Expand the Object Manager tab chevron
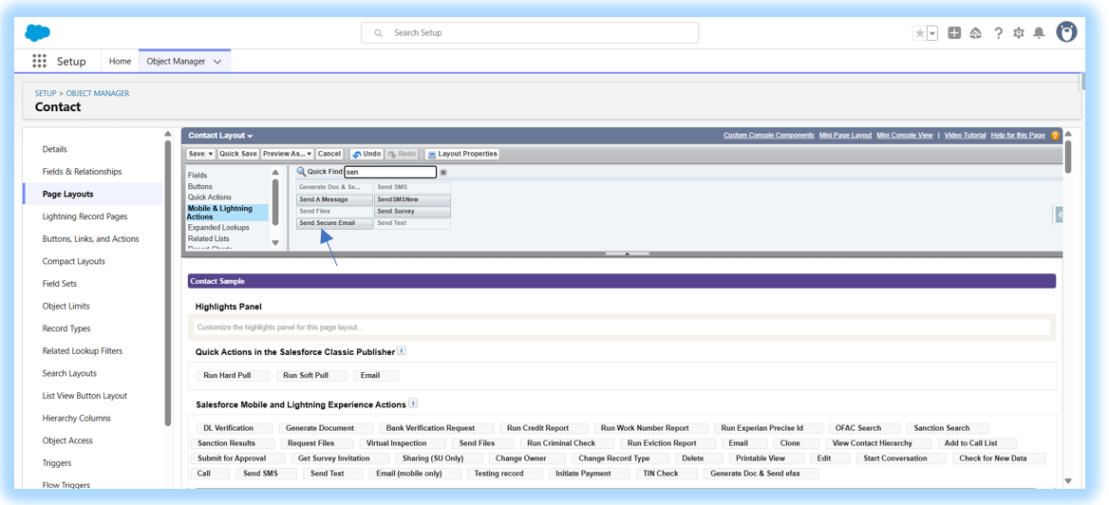This screenshot has width=1109, height=505. tap(217, 62)
